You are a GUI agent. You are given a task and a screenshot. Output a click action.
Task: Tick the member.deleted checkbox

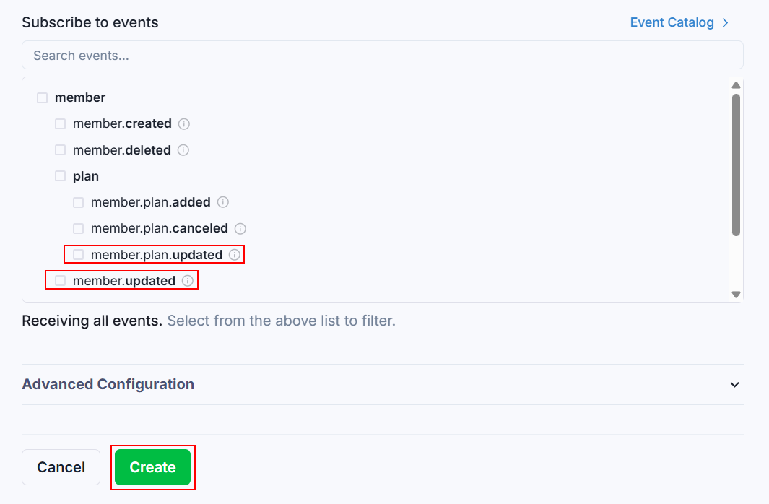[61, 150]
